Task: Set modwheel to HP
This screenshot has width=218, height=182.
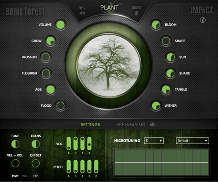Action: pos(36,176)
